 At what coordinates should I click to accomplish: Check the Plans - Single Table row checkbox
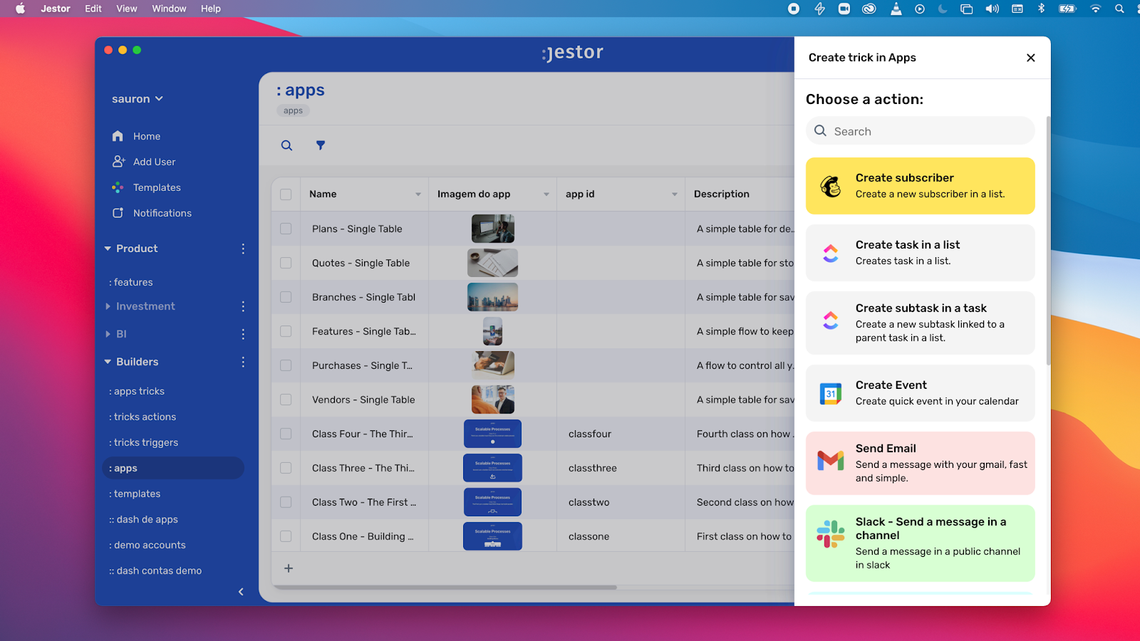point(286,229)
